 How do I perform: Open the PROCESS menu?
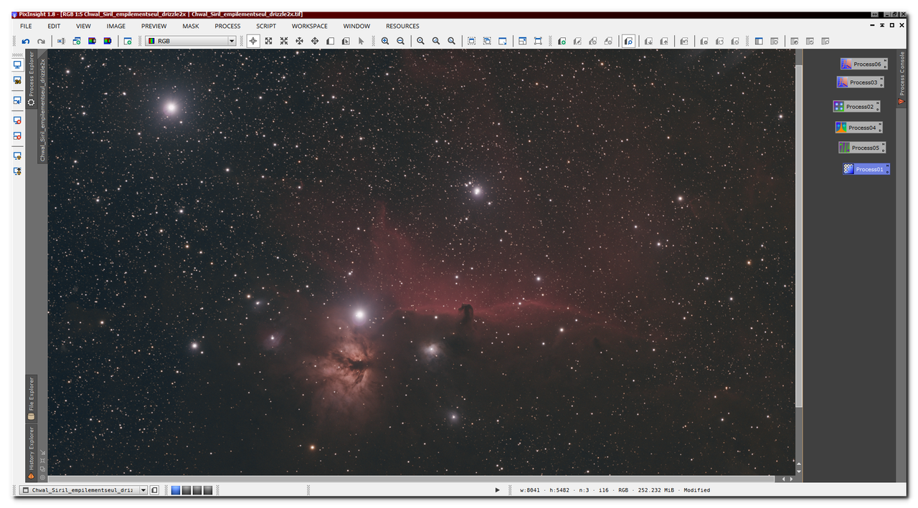coord(227,26)
